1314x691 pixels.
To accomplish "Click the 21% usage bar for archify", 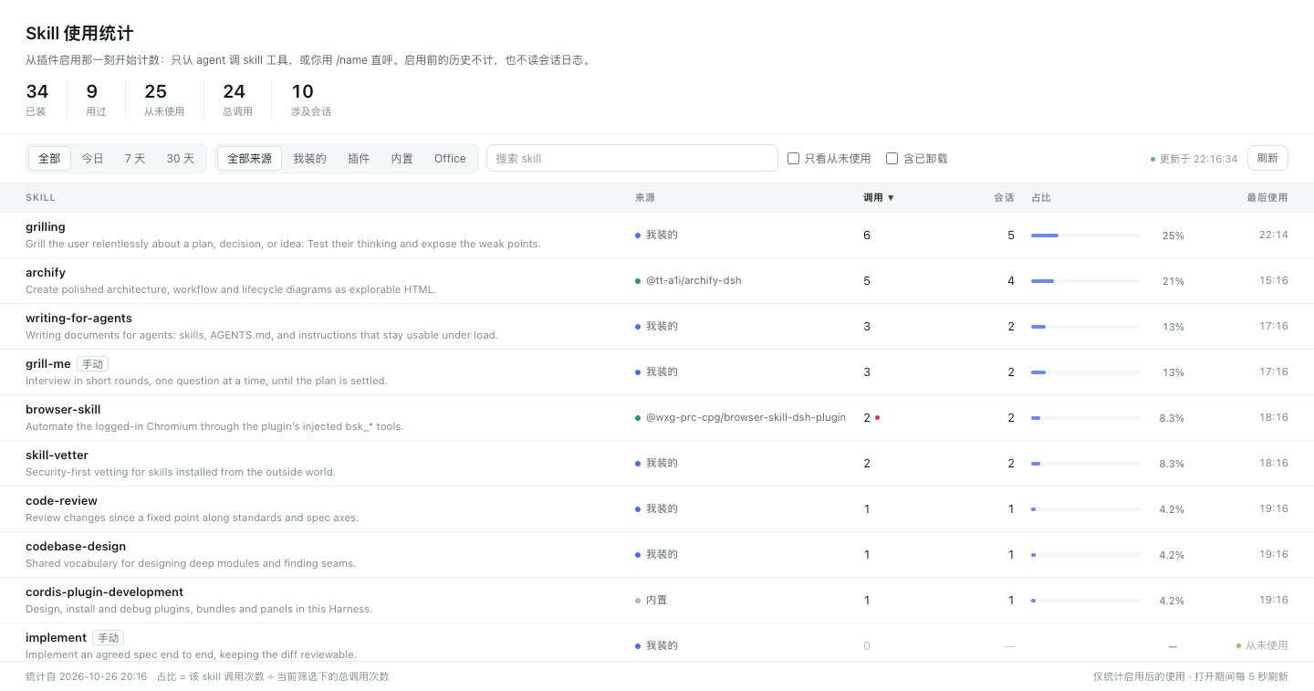I will point(1086,281).
